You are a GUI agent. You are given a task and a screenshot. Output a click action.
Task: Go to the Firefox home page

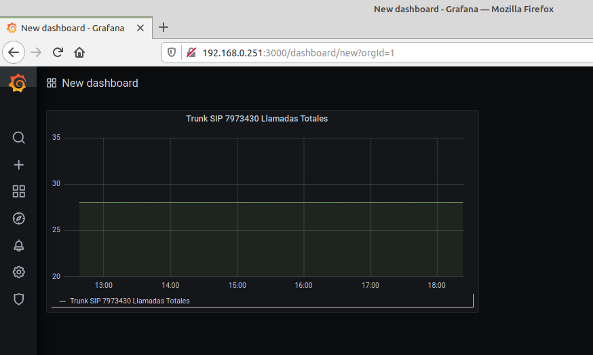point(79,52)
